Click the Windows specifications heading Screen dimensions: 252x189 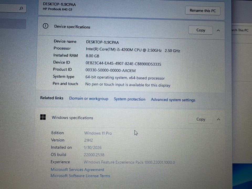tap(72, 118)
